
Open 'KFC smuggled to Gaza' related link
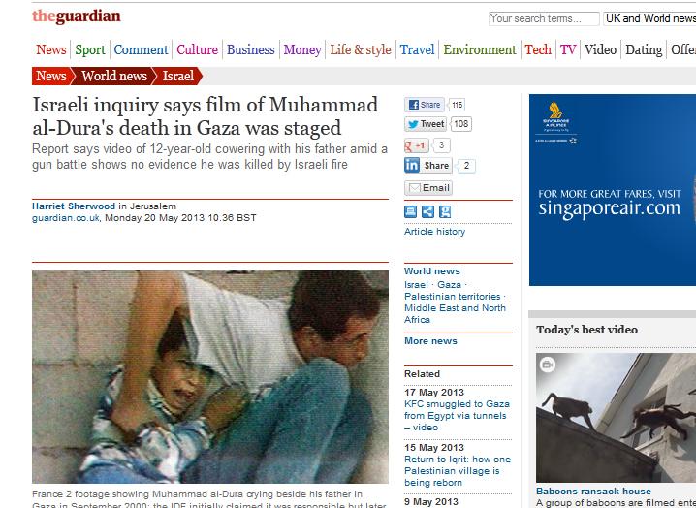[x=457, y=416]
